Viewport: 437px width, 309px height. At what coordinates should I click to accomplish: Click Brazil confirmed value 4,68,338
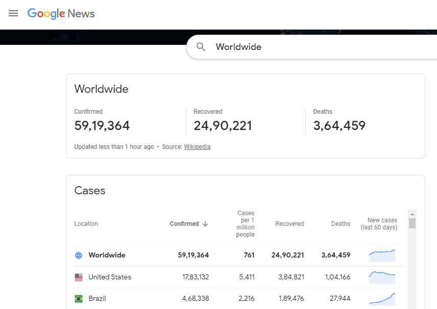click(196, 298)
